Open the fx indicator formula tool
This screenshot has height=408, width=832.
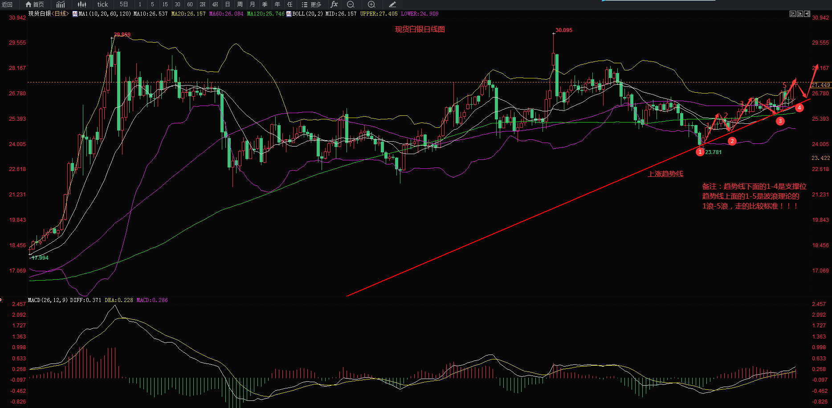coord(334,4)
